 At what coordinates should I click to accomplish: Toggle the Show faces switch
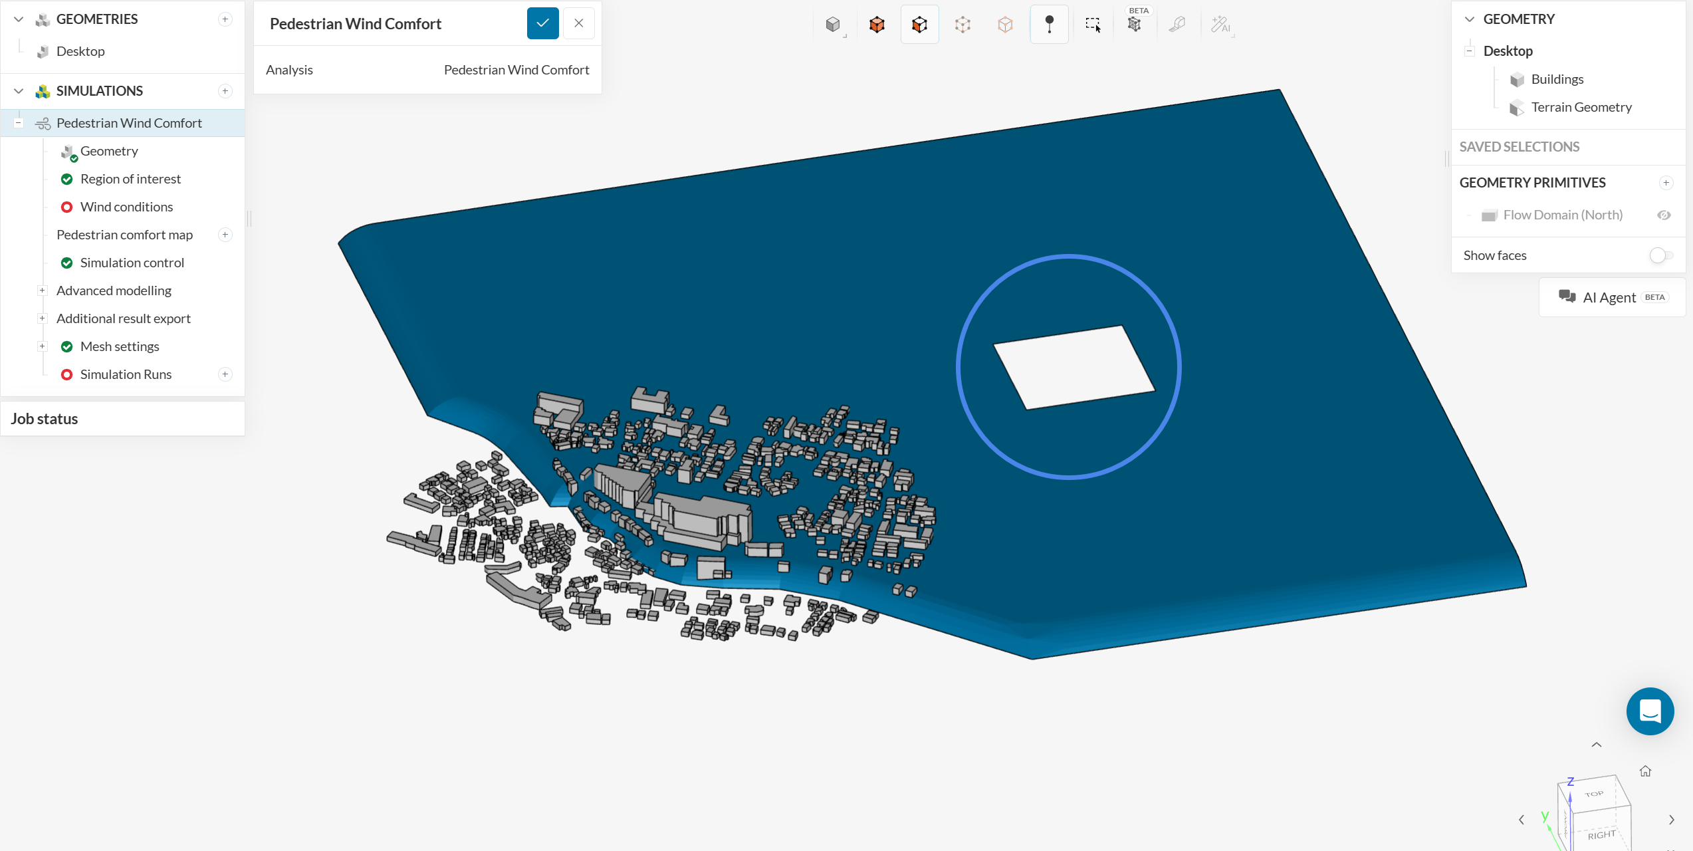[1661, 255]
